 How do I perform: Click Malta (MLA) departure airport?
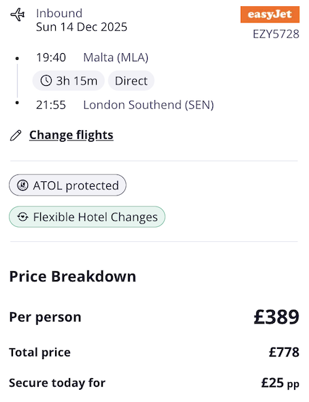(116, 57)
